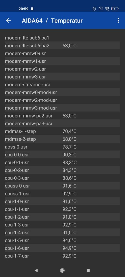Select the modem-mmw-pa2-usr entry

(62, 116)
